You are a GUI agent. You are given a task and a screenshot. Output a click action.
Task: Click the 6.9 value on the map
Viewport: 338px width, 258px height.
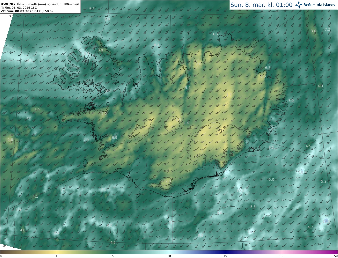114,137
